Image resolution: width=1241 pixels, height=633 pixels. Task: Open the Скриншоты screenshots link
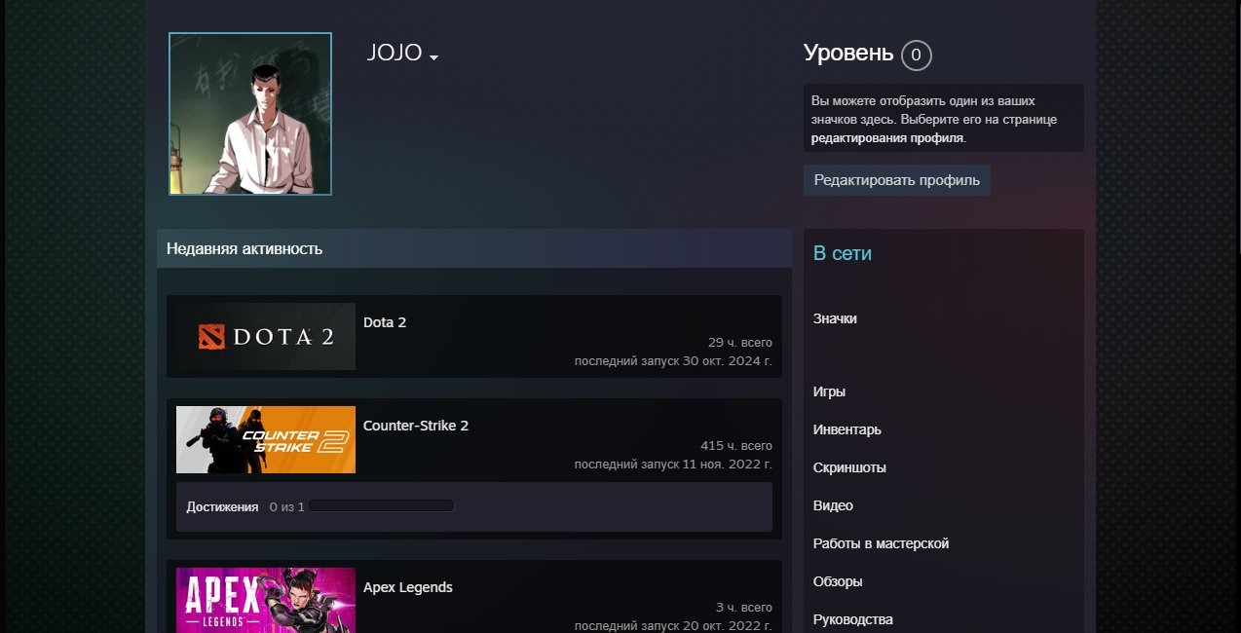tap(849, 467)
